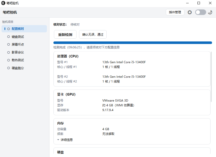
Task: Go to 影音会议 test
Action: (24, 52)
